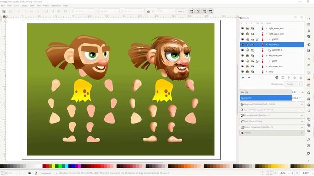Viewport: 314px width, 176px height.
Task: Open the Object menu
Action: (25, 6)
